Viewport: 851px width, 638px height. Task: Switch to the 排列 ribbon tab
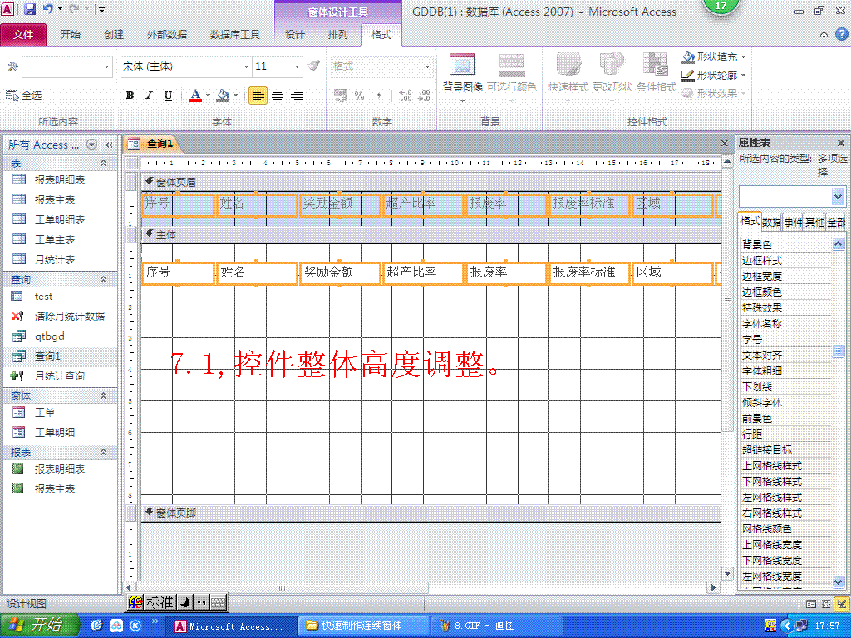(x=337, y=35)
